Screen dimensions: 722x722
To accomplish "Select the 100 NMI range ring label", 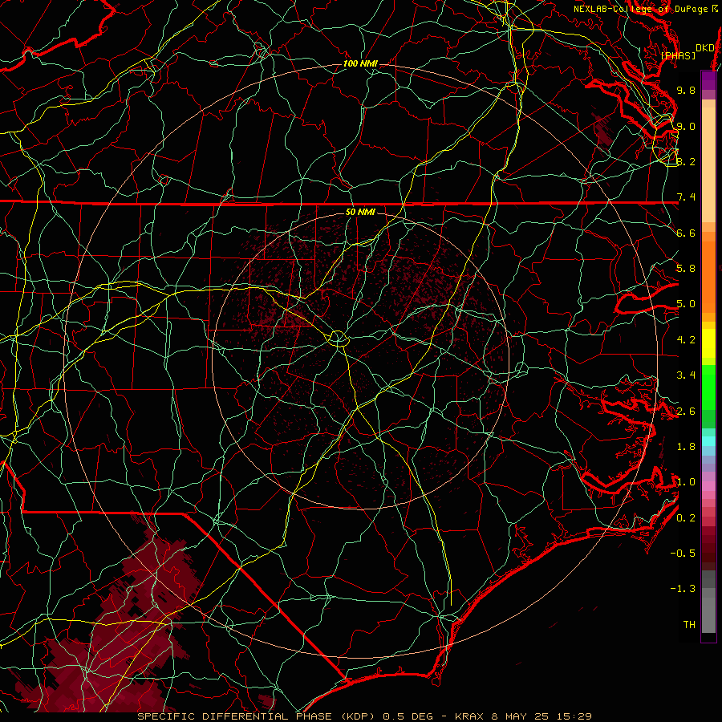I will (x=360, y=63).
